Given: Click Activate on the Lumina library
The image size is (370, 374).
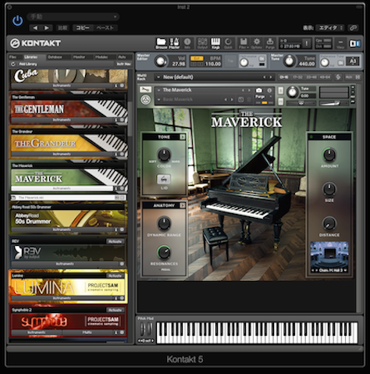Looking at the screenshot, I should click(x=115, y=276).
